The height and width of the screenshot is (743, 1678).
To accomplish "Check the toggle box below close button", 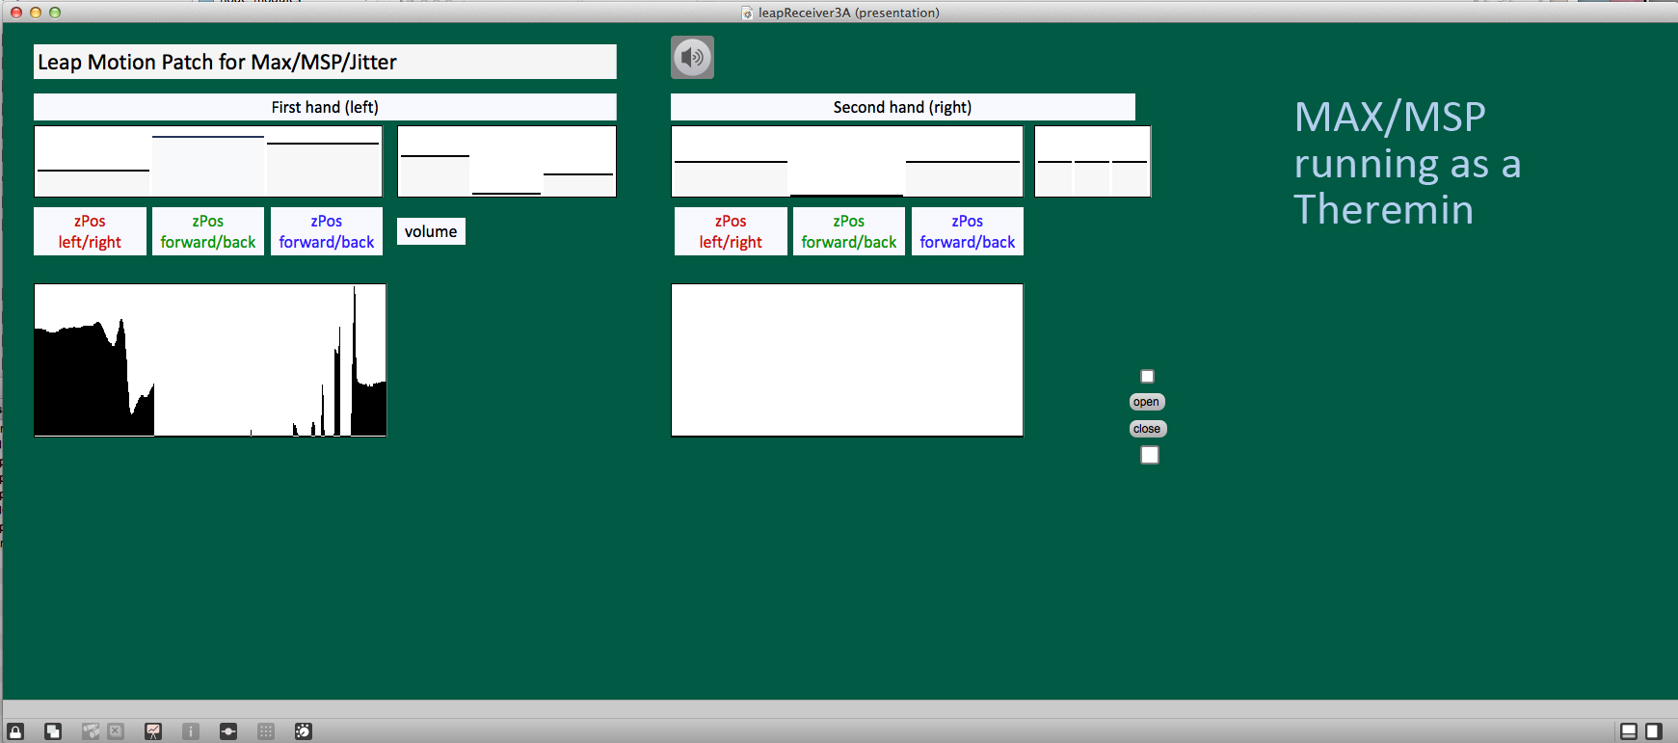I will [1150, 455].
